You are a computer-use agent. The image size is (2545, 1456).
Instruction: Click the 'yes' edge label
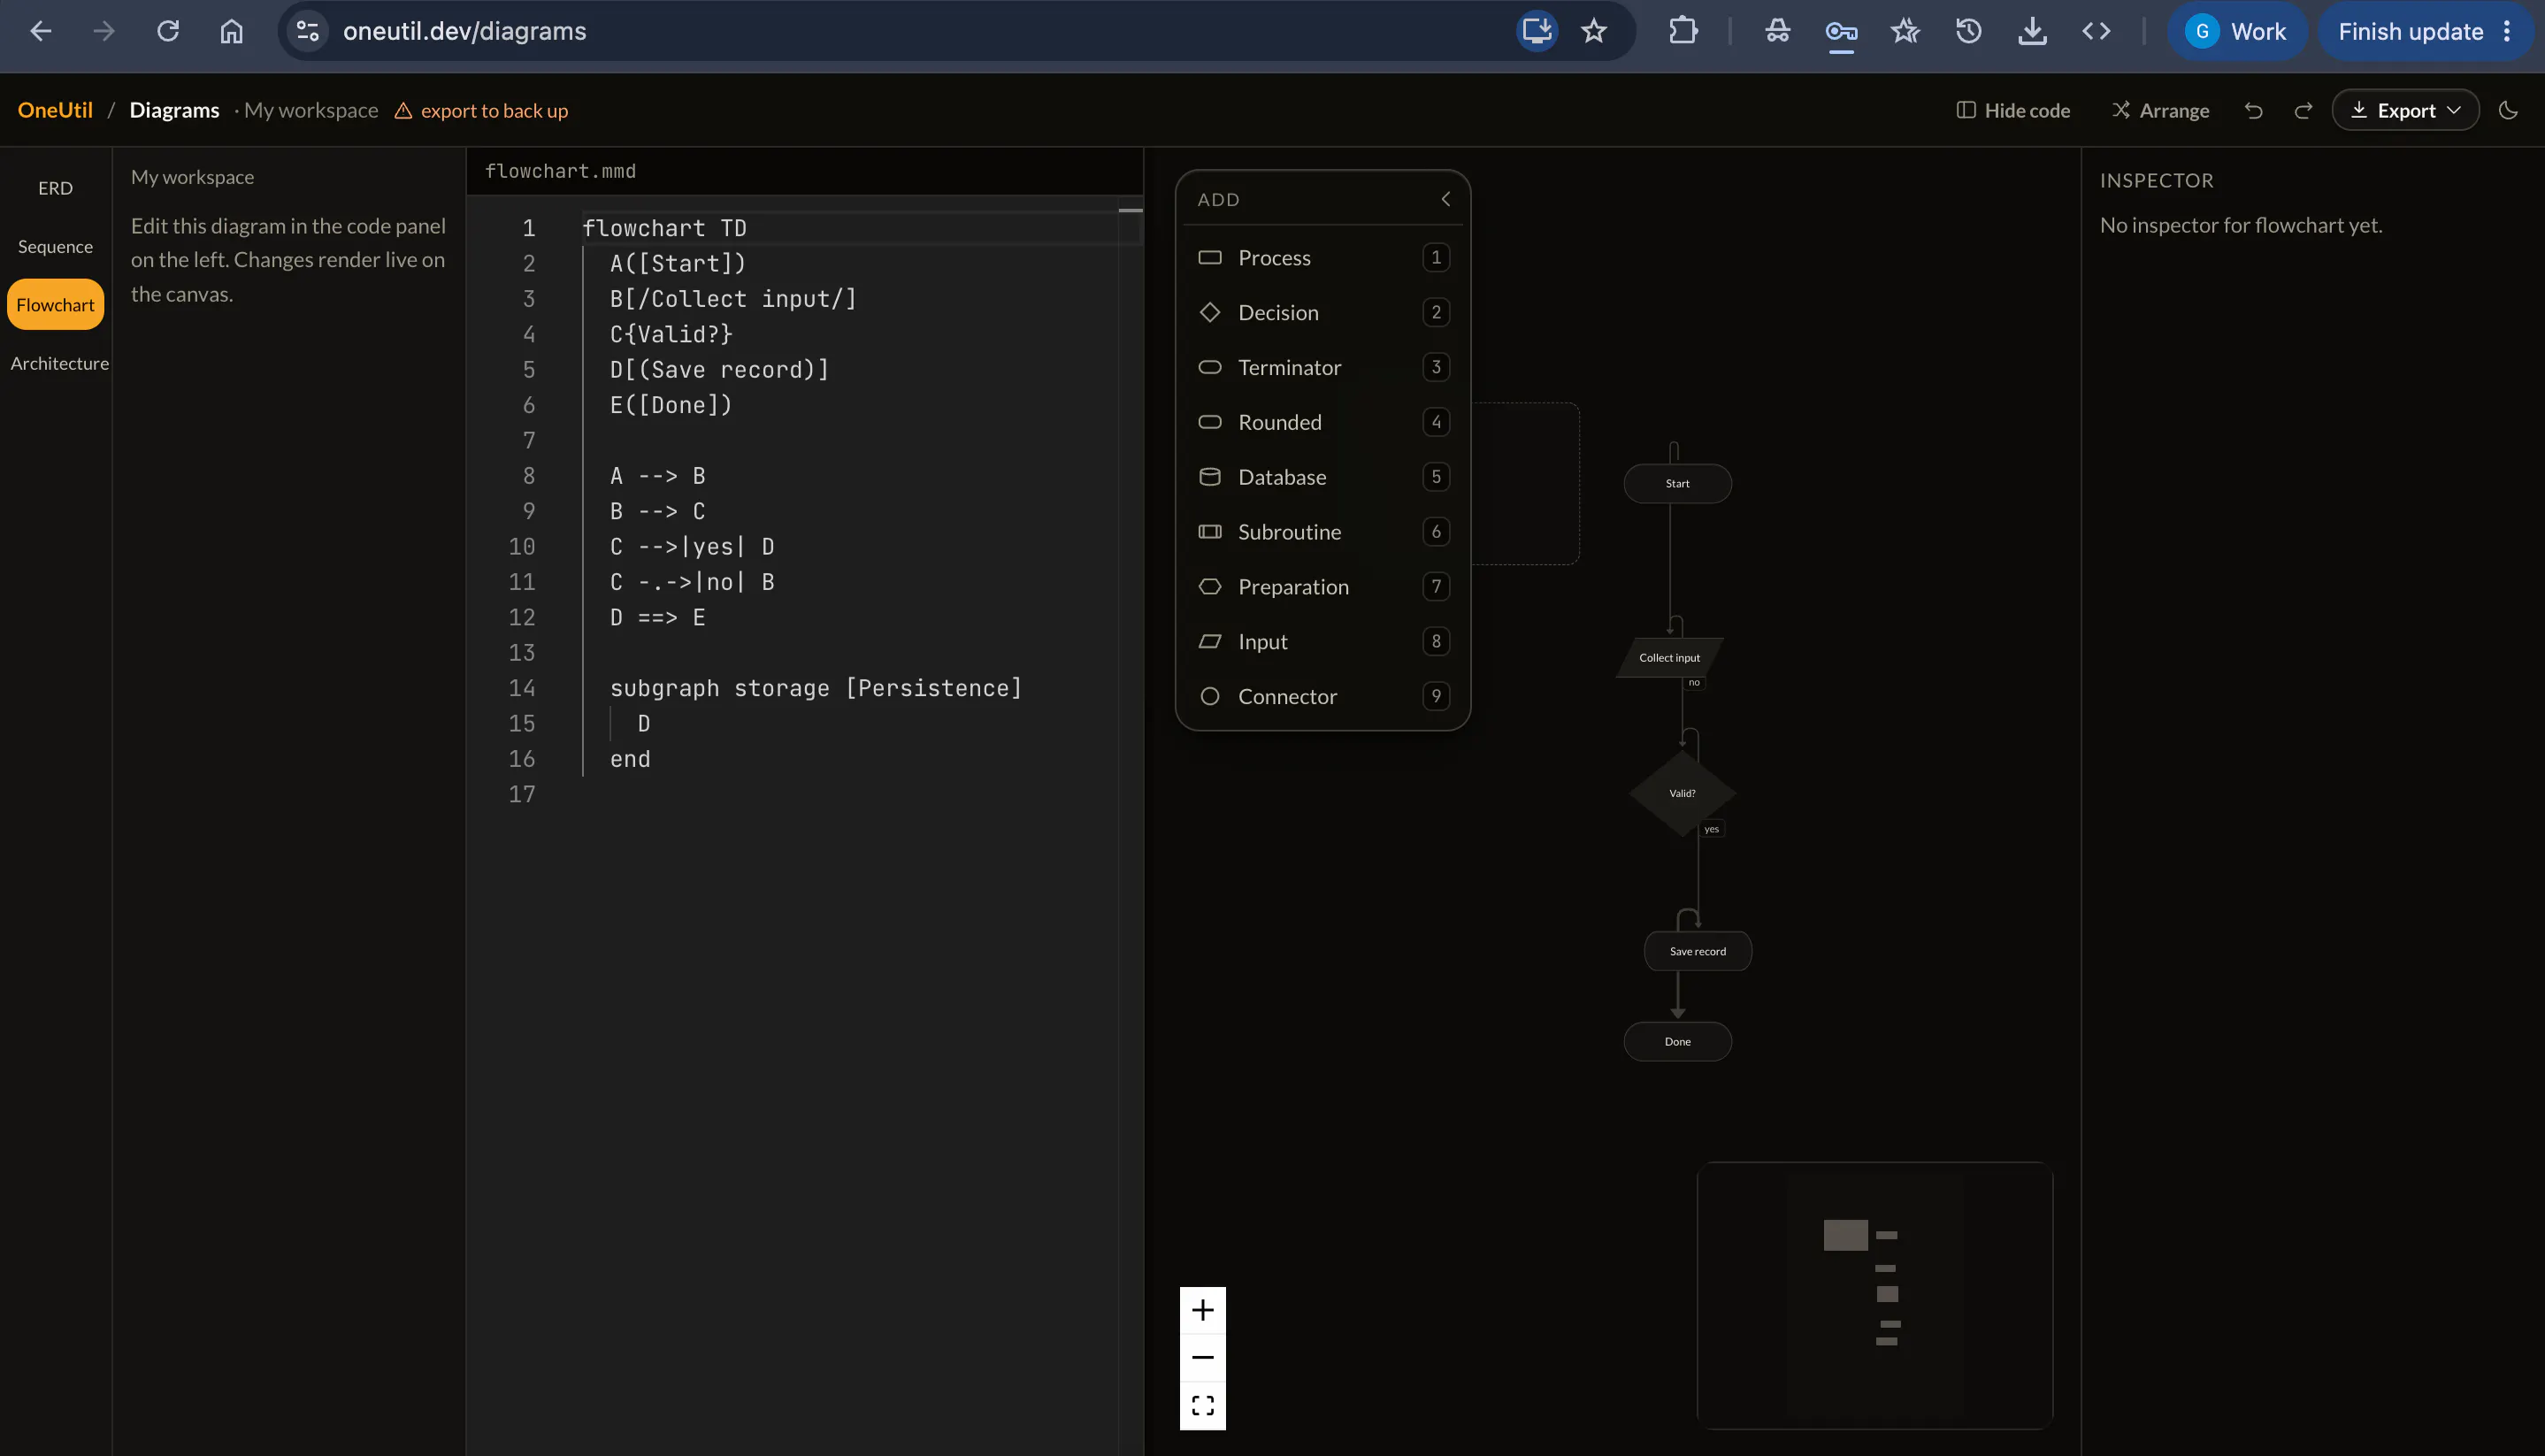[1711, 828]
